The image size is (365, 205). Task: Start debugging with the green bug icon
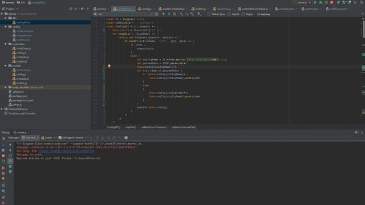click(321, 2)
